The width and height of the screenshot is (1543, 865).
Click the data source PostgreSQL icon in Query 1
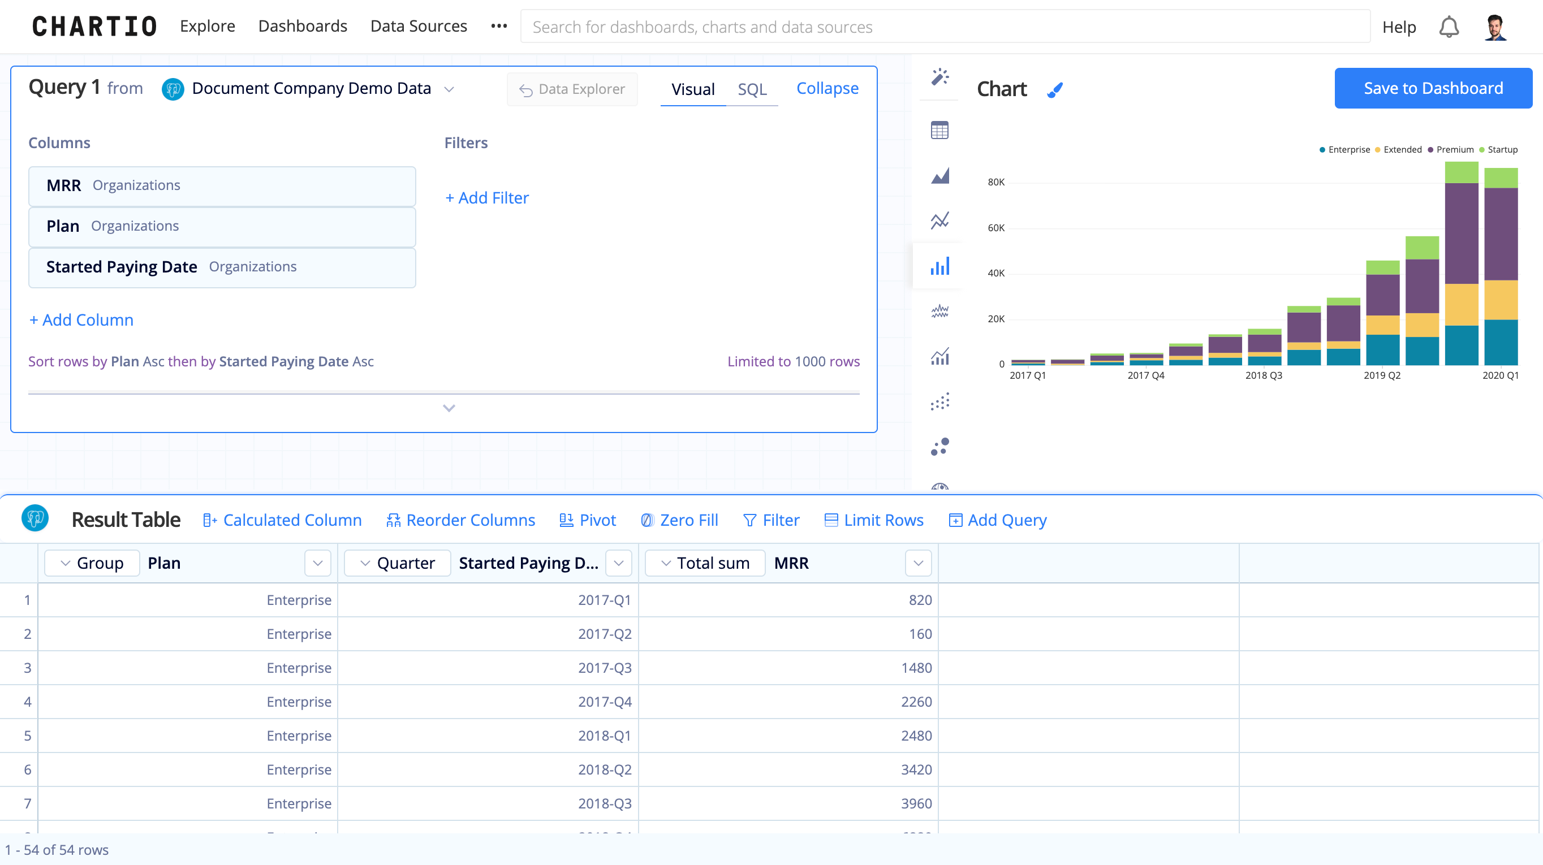pos(173,89)
